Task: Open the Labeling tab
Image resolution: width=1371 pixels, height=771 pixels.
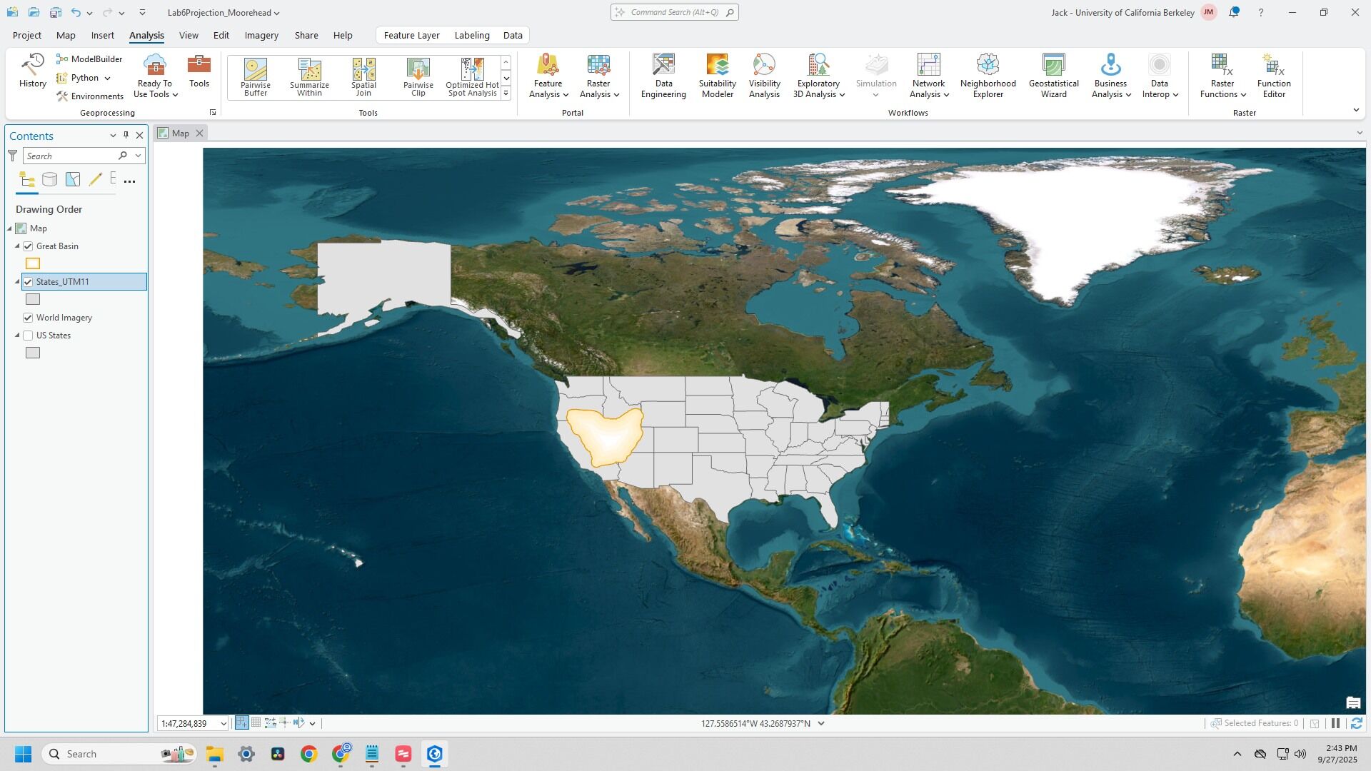Action: tap(471, 35)
